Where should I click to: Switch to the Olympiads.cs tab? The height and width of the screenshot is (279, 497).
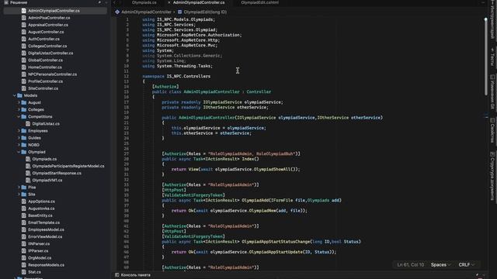click(x=144, y=2)
